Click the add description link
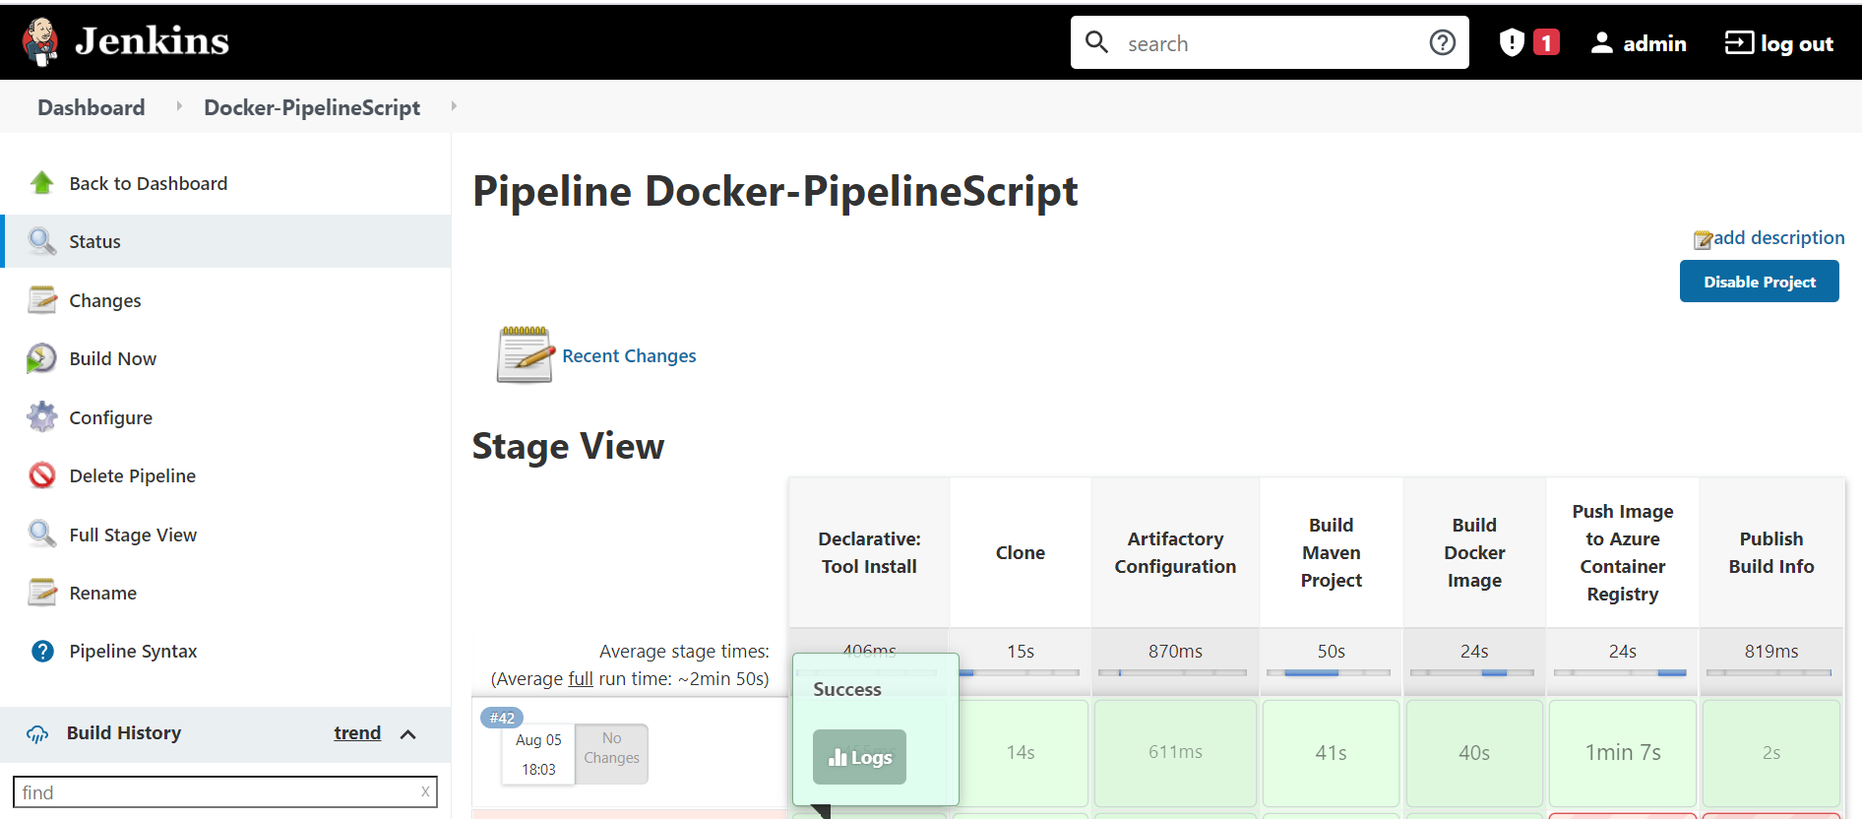The image size is (1862, 819). tap(1777, 238)
